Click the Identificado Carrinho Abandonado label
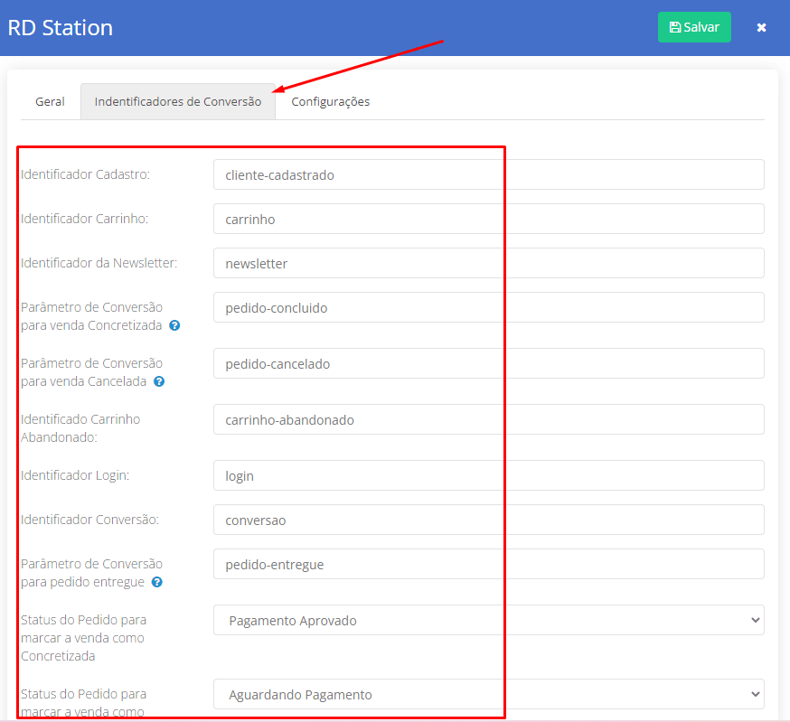The image size is (790, 722). coord(80,428)
